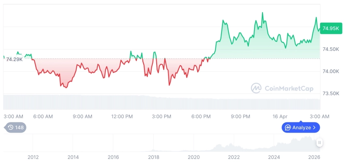Image resolution: width=349 pixels, height=162 pixels.
Task: Select 2014 on the overview timeline
Action: (x=73, y=157)
